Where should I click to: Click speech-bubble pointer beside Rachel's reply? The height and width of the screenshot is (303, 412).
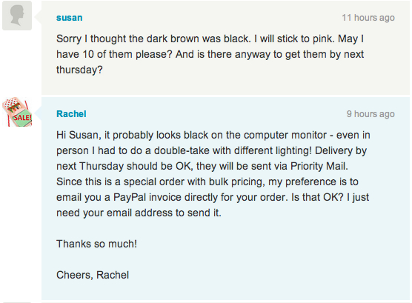(x=38, y=113)
